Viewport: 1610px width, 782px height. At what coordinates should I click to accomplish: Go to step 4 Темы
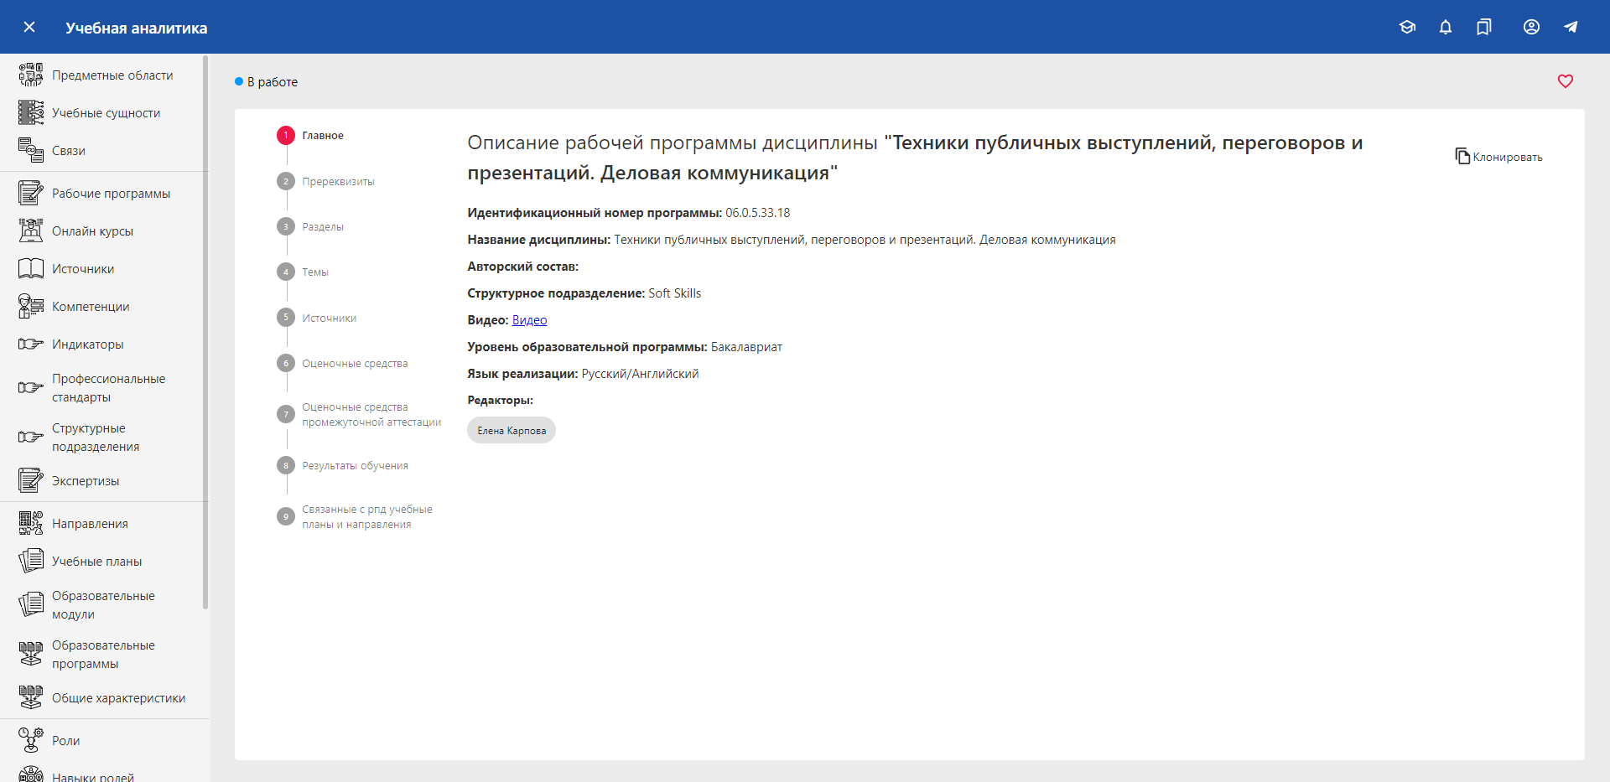304,272
